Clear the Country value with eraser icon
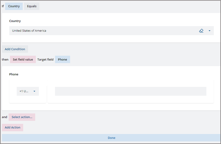This screenshot has width=221, height=144. (201, 31)
